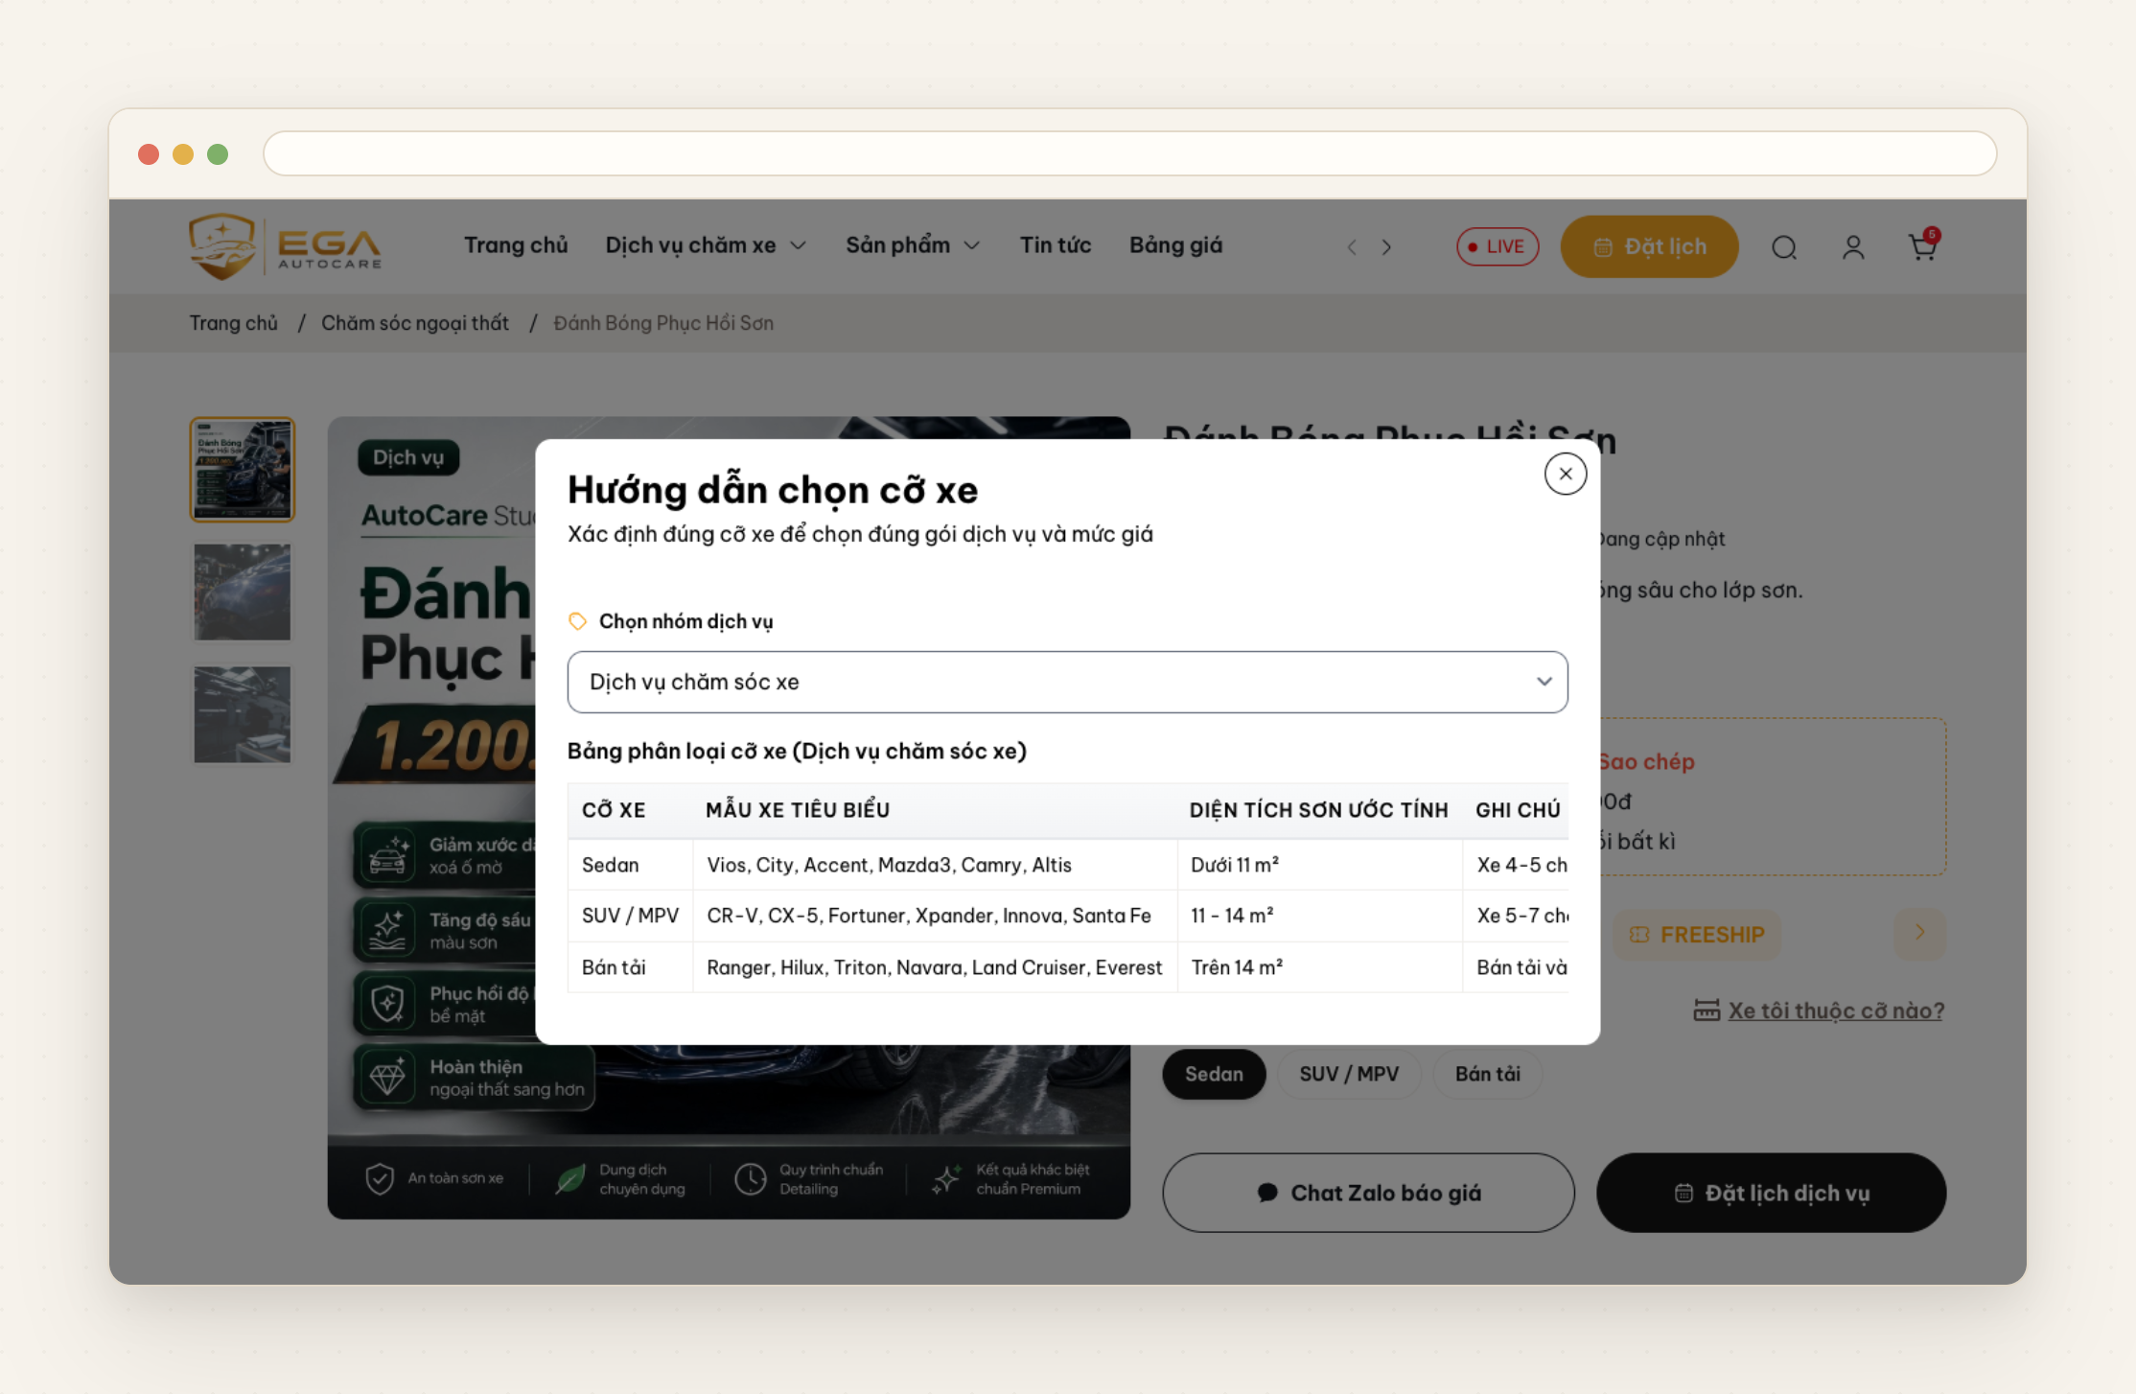Screen dimensions: 2136x1394
Task: Click the 'Sedan' table cell
Action: tap(630, 865)
